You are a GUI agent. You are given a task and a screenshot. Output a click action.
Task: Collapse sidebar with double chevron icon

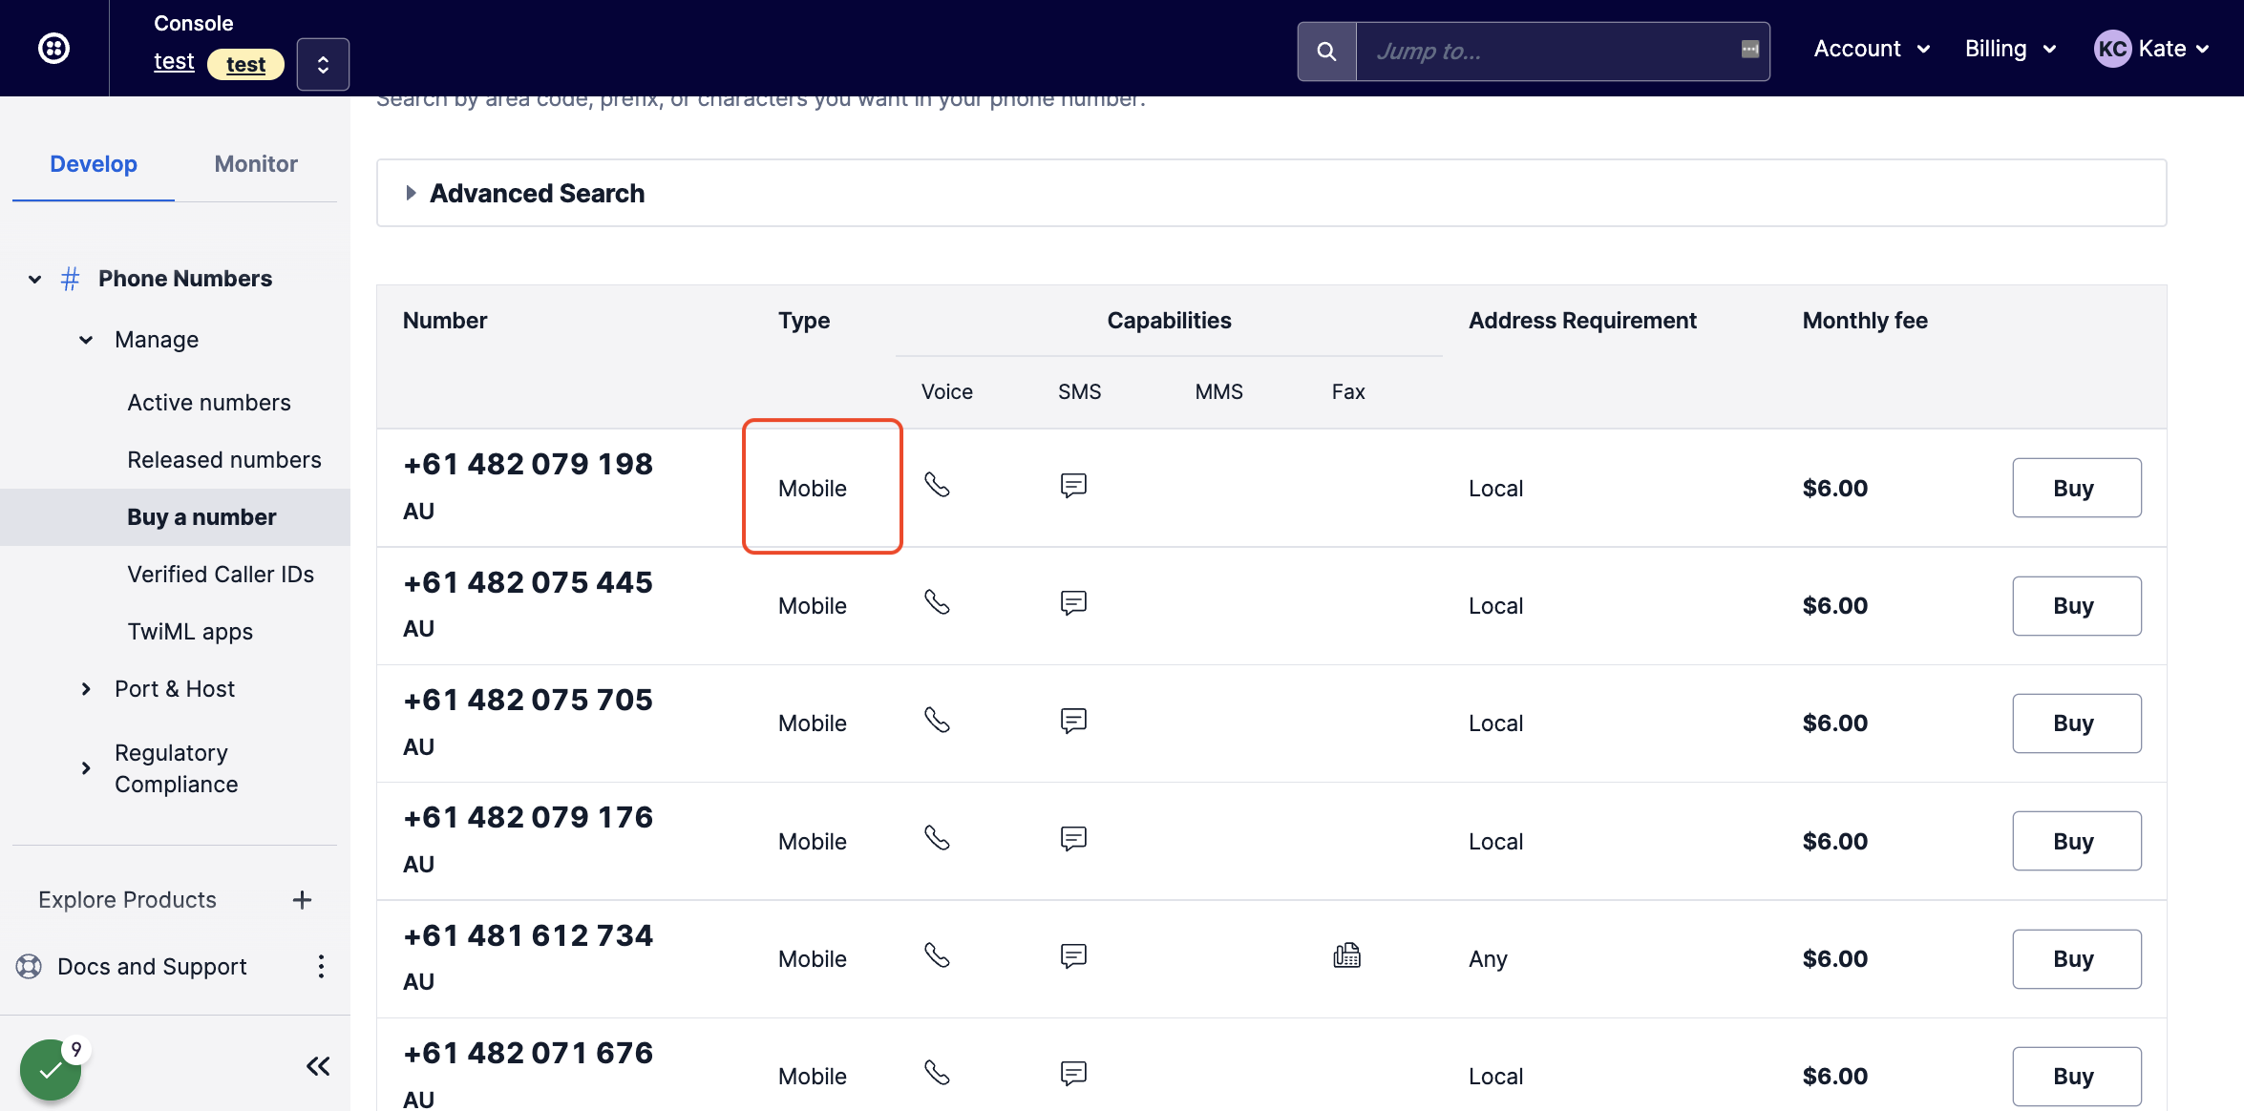[x=318, y=1066]
